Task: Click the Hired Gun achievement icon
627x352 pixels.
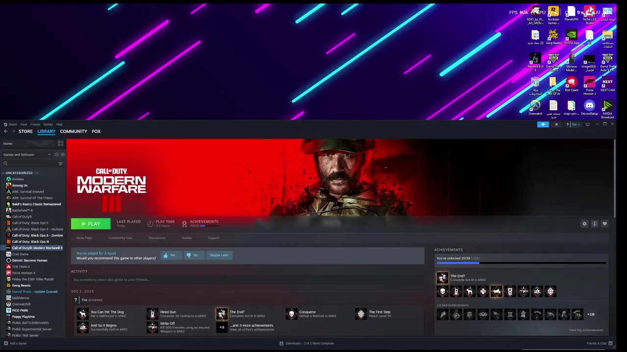Action: click(152, 314)
